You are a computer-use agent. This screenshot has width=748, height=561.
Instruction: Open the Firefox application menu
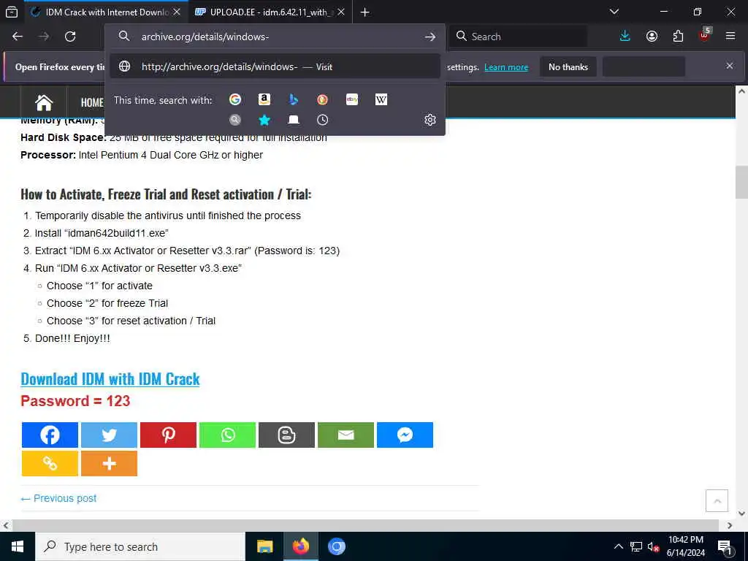(730, 37)
